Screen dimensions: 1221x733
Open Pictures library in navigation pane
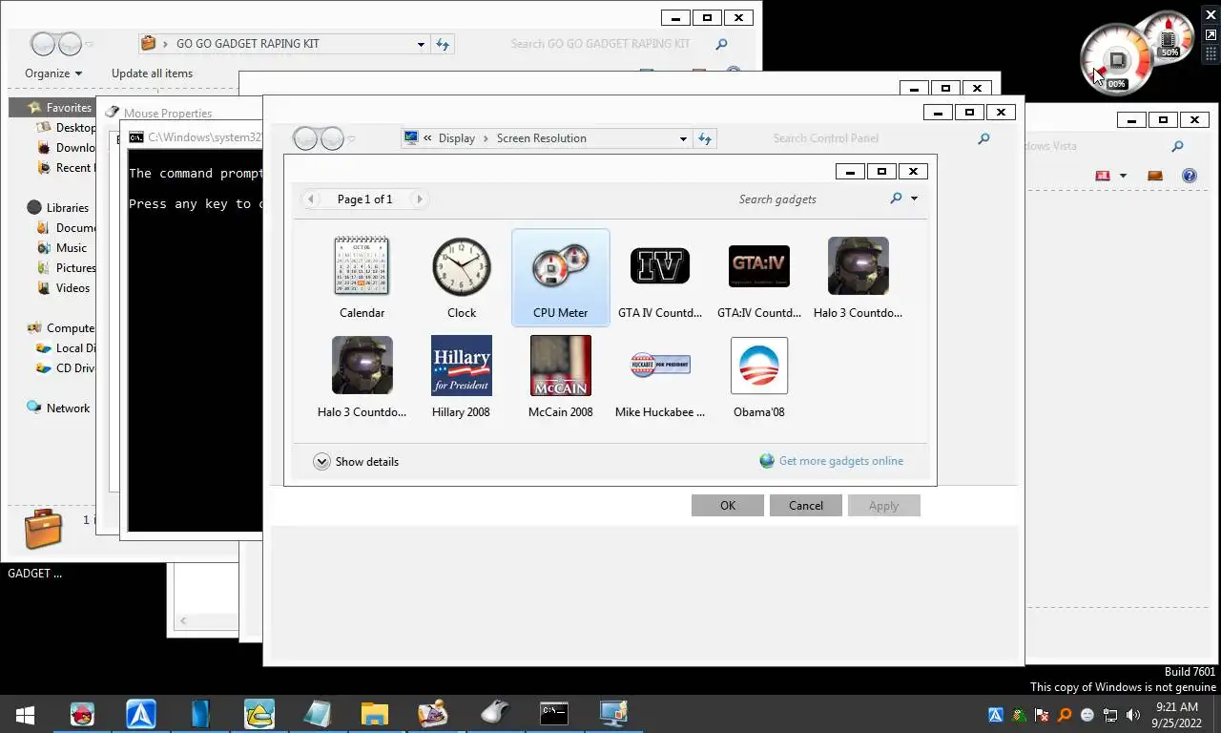click(x=66, y=268)
